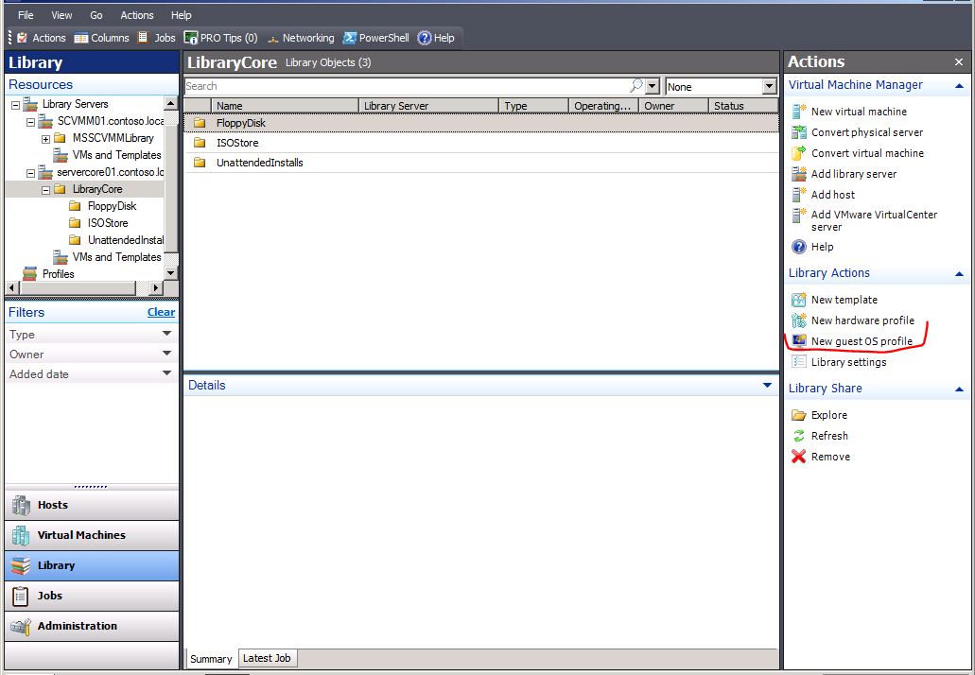Select the FloppyDisk row in list
Image resolution: width=975 pixels, height=675 pixels.
click(480, 123)
